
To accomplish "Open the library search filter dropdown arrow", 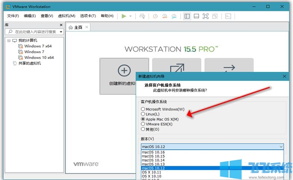I will (61, 32).
